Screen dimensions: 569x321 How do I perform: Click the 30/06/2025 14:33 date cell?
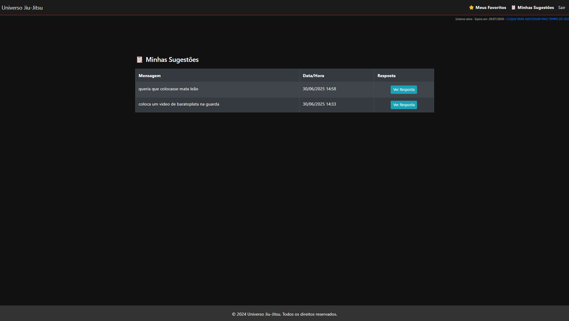[319, 104]
